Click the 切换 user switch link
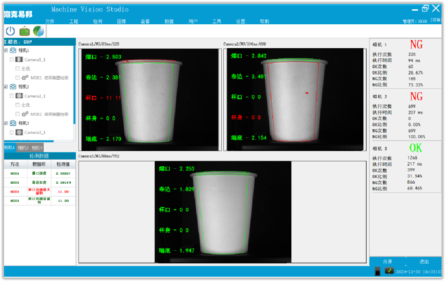This screenshot has width=446, height=282. 435,20
